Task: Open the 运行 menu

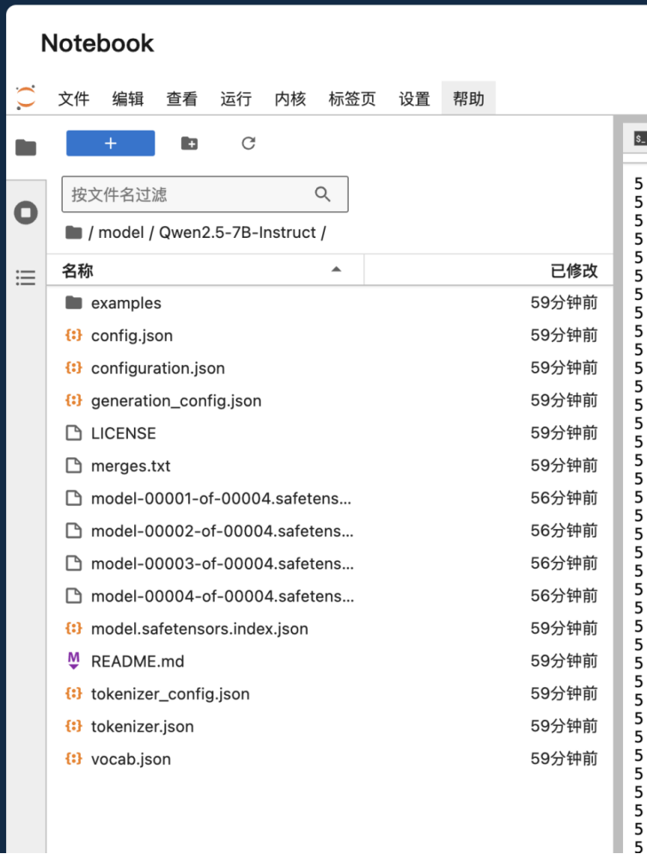Action: click(x=235, y=99)
